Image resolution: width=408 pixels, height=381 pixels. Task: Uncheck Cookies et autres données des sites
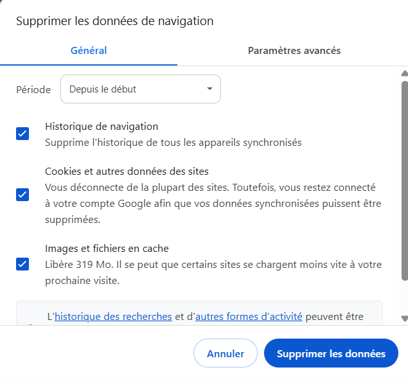pos(22,195)
